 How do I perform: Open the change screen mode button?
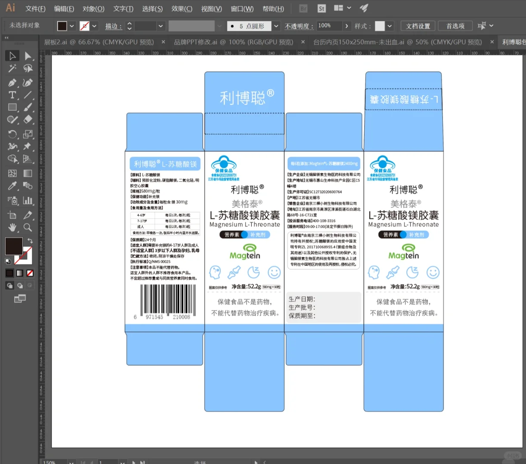(20, 298)
